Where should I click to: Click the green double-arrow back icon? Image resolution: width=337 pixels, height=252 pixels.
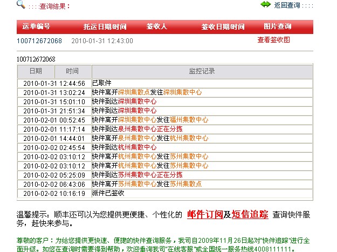(265, 5)
